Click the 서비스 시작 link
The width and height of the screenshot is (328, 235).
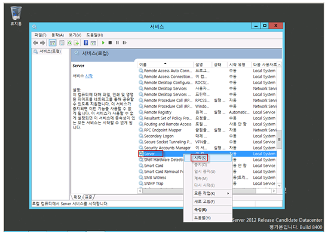88,76
